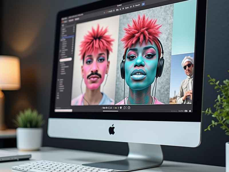Click the orange icon at the sidebar's top-left
The width and height of the screenshot is (229, 172).
(62, 22)
